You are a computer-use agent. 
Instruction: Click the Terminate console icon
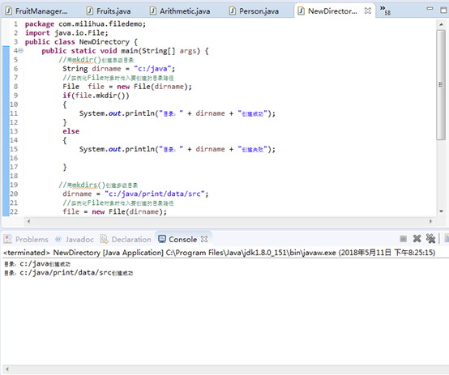click(x=403, y=238)
